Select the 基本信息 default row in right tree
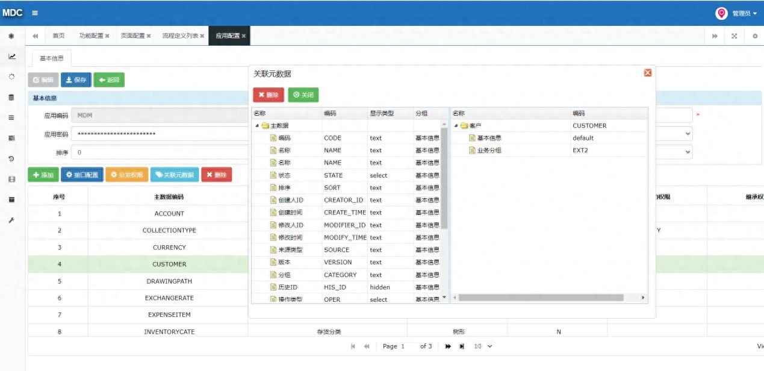 (549, 138)
